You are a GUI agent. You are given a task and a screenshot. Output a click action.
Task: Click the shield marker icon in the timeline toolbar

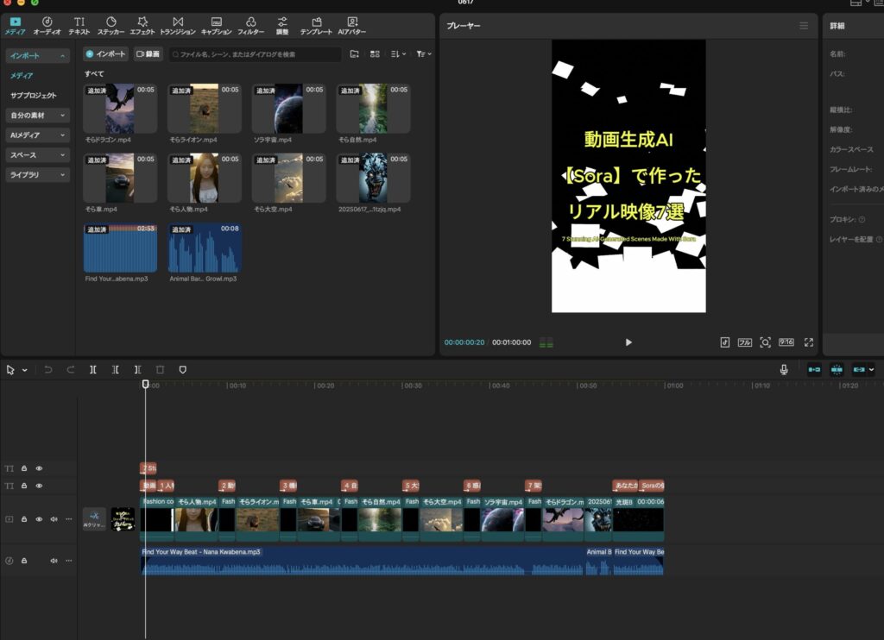coord(183,370)
